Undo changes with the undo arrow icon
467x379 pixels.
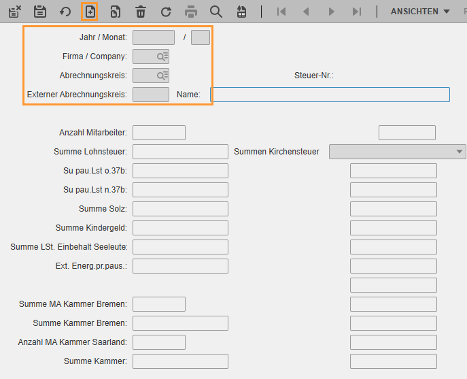[65, 12]
